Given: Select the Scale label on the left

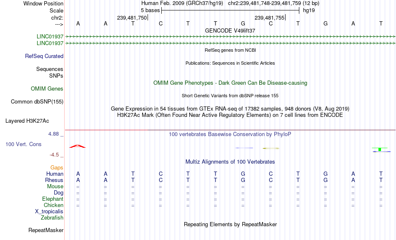Looking at the screenshot, I should (56, 10).
